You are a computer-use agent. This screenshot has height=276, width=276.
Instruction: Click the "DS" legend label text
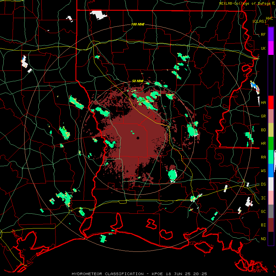tap(263, 184)
